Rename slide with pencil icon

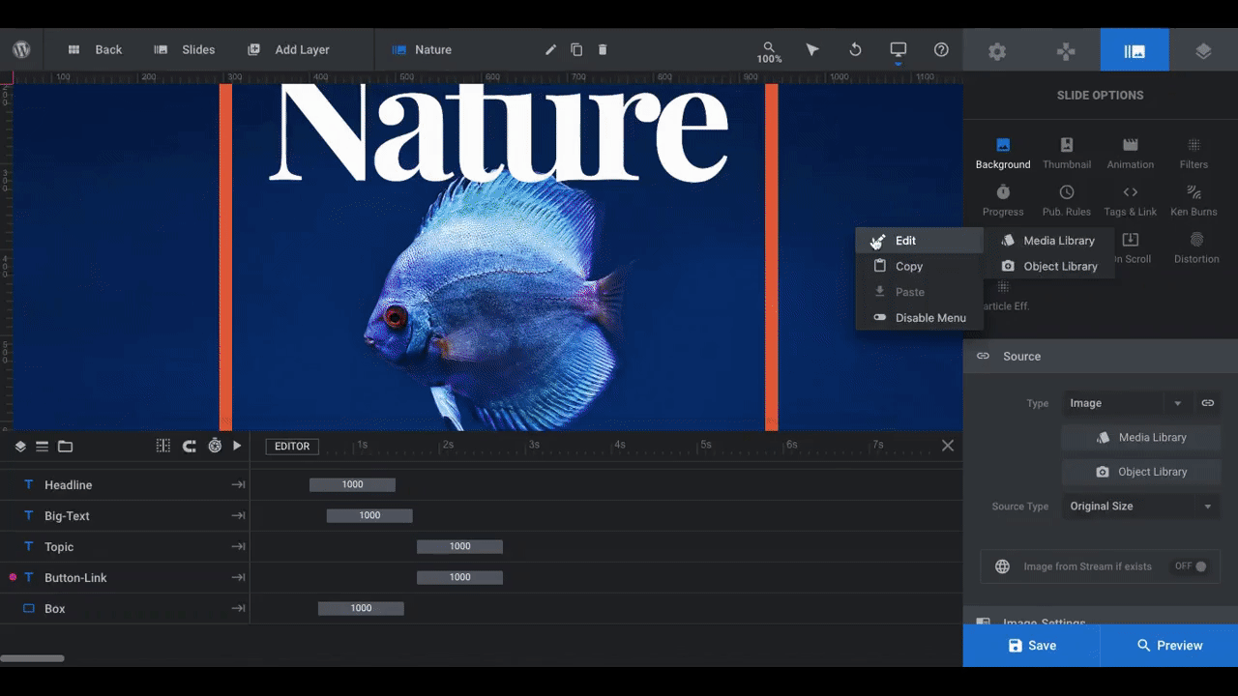pos(550,49)
